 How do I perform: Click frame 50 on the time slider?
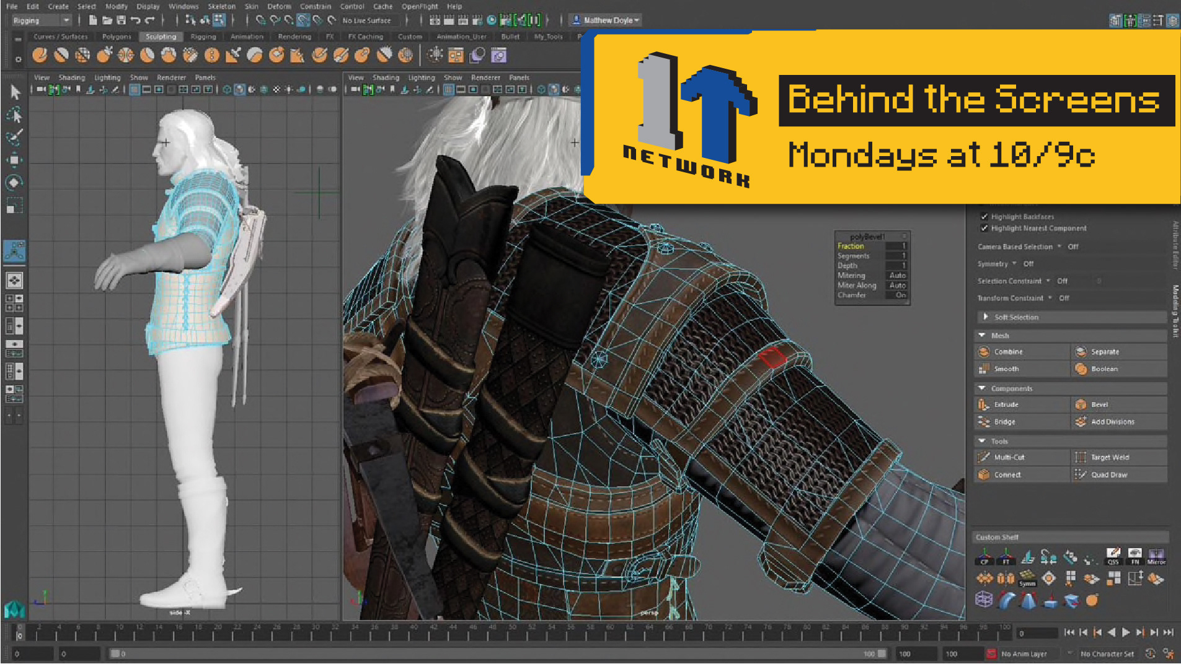tap(512, 633)
